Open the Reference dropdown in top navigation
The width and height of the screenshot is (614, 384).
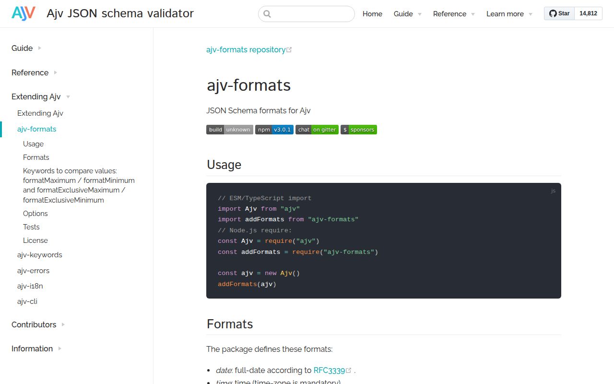[454, 14]
